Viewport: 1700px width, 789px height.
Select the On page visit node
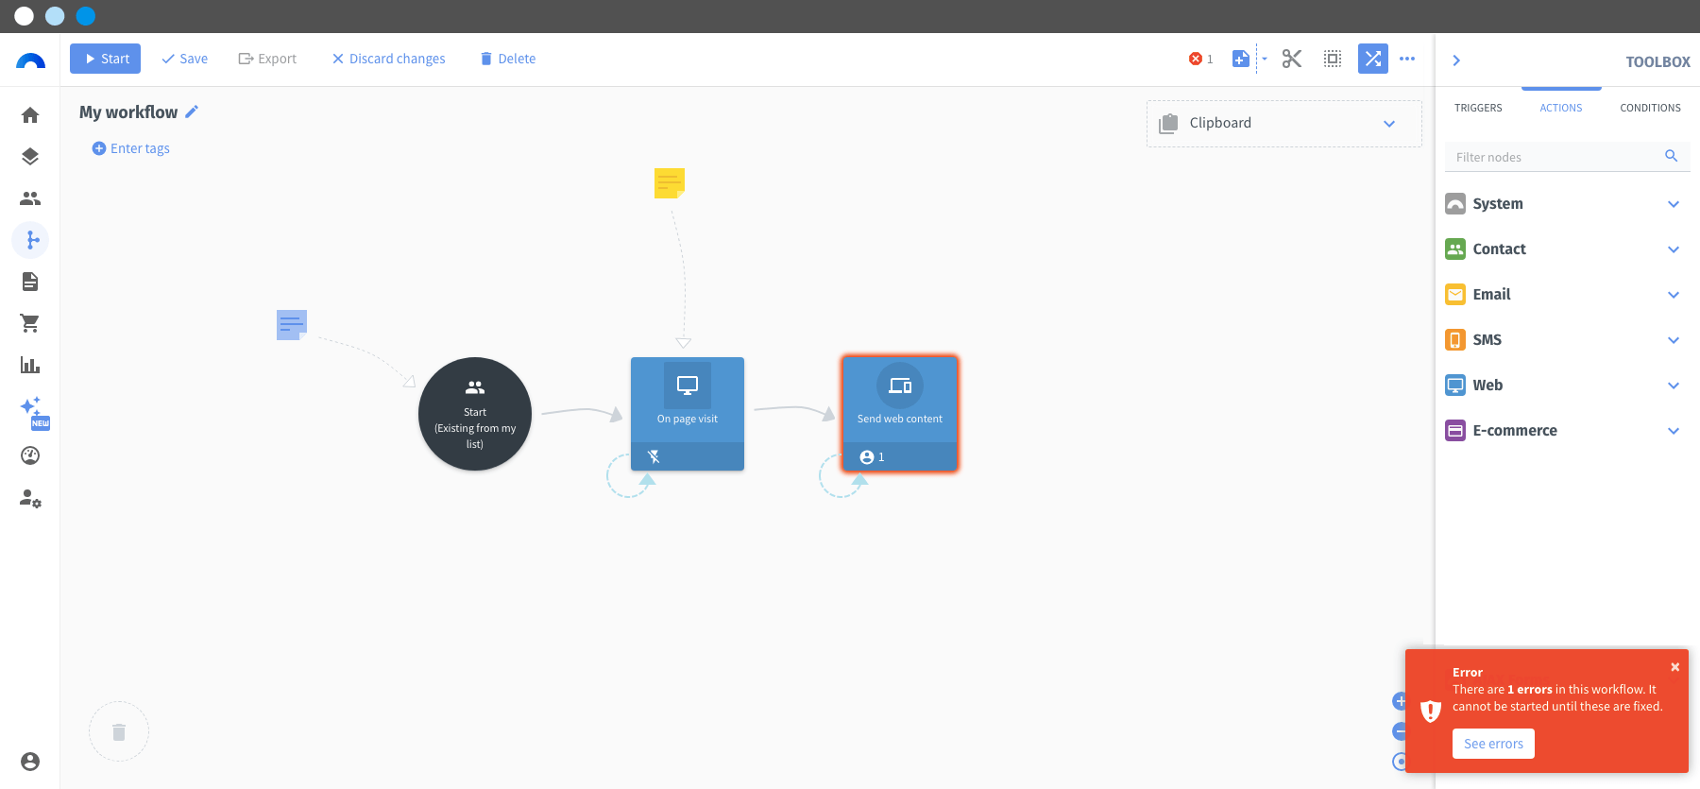coord(688,414)
